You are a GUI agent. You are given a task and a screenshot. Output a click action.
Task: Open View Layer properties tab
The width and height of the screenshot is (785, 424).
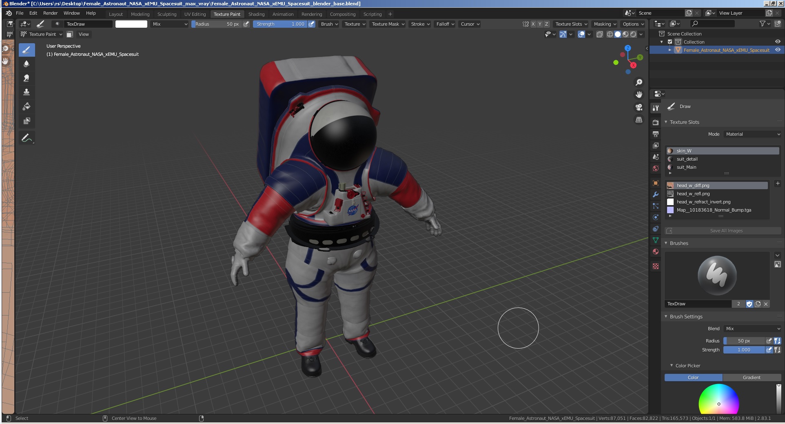click(x=656, y=145)
